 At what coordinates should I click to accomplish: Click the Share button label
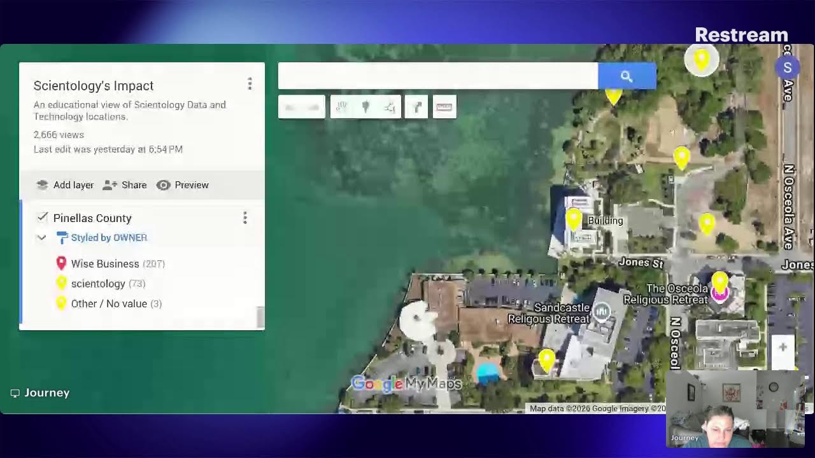coord(134,185)
